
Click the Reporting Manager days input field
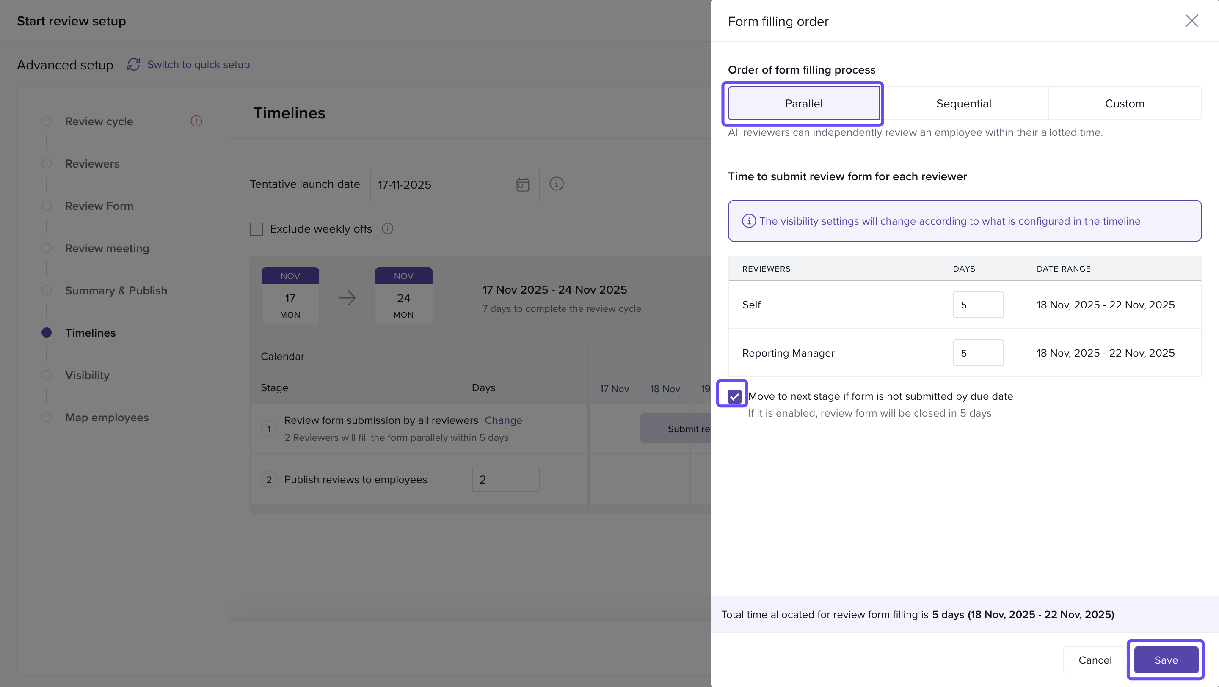pos(978,353)
